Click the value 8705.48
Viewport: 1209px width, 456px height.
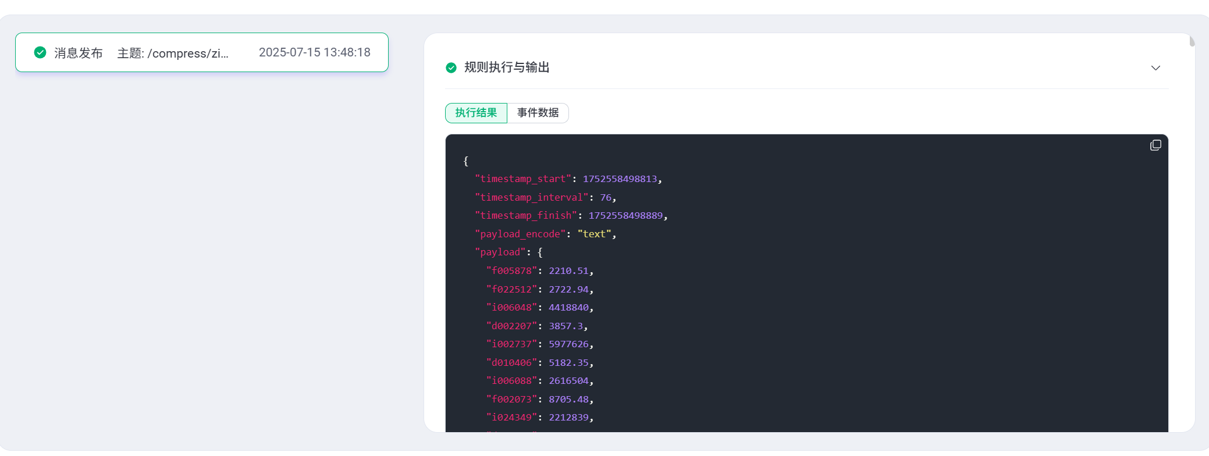coord(568,400)
